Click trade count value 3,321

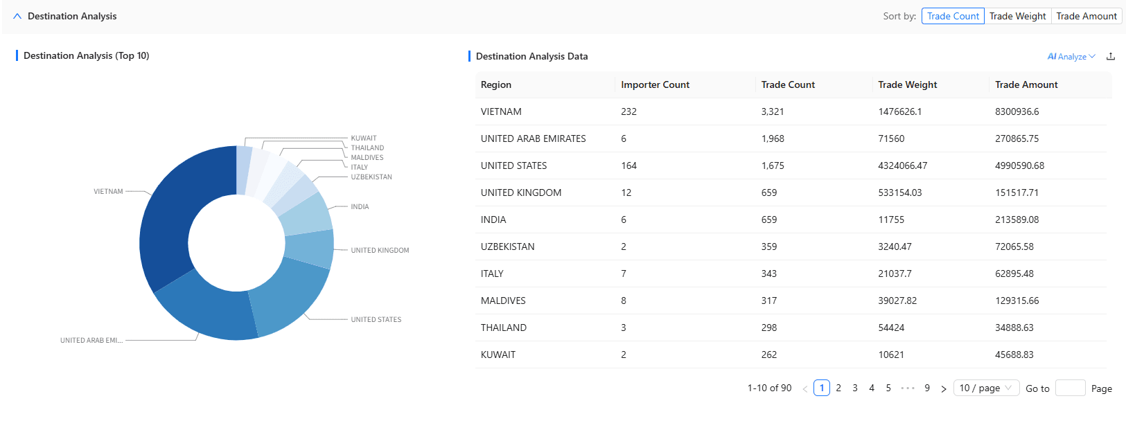(x=773, y=111)
